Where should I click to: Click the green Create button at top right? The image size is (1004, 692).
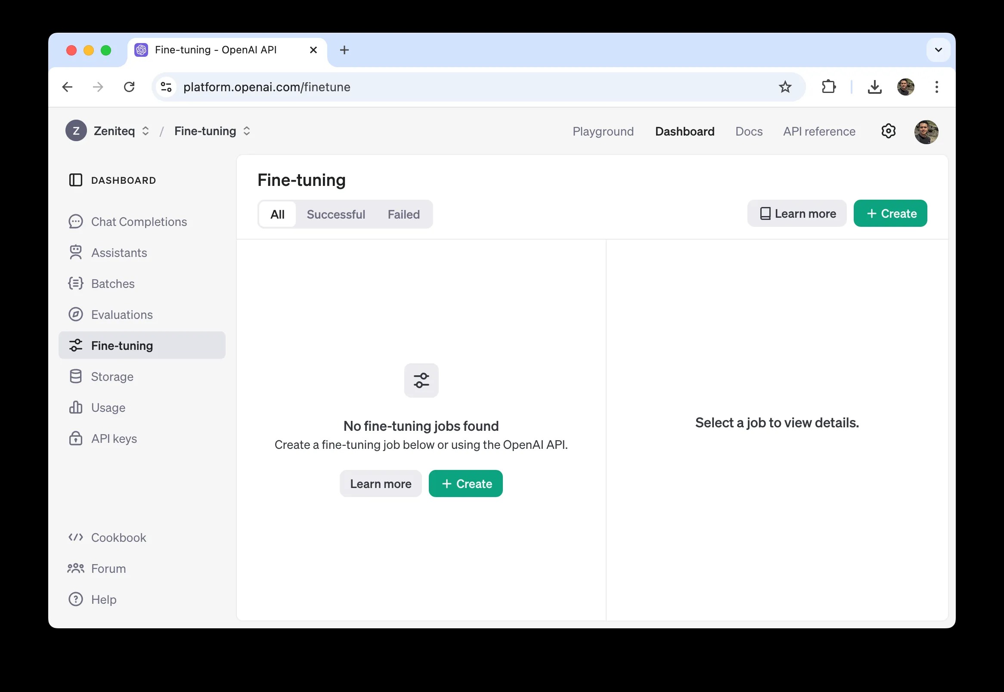(x=890, y=213)
